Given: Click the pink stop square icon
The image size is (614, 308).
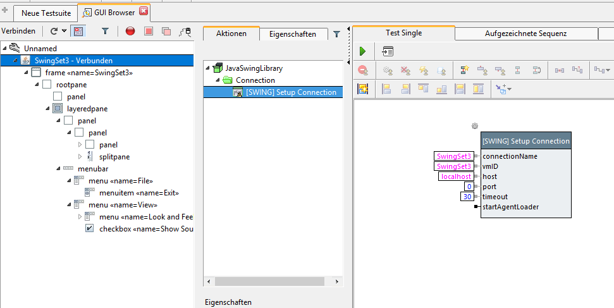Looking at the screenshot, I should pyautogui.click(x=149, y=30).
